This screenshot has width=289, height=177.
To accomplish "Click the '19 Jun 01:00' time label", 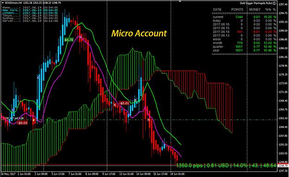I will 177,174.
